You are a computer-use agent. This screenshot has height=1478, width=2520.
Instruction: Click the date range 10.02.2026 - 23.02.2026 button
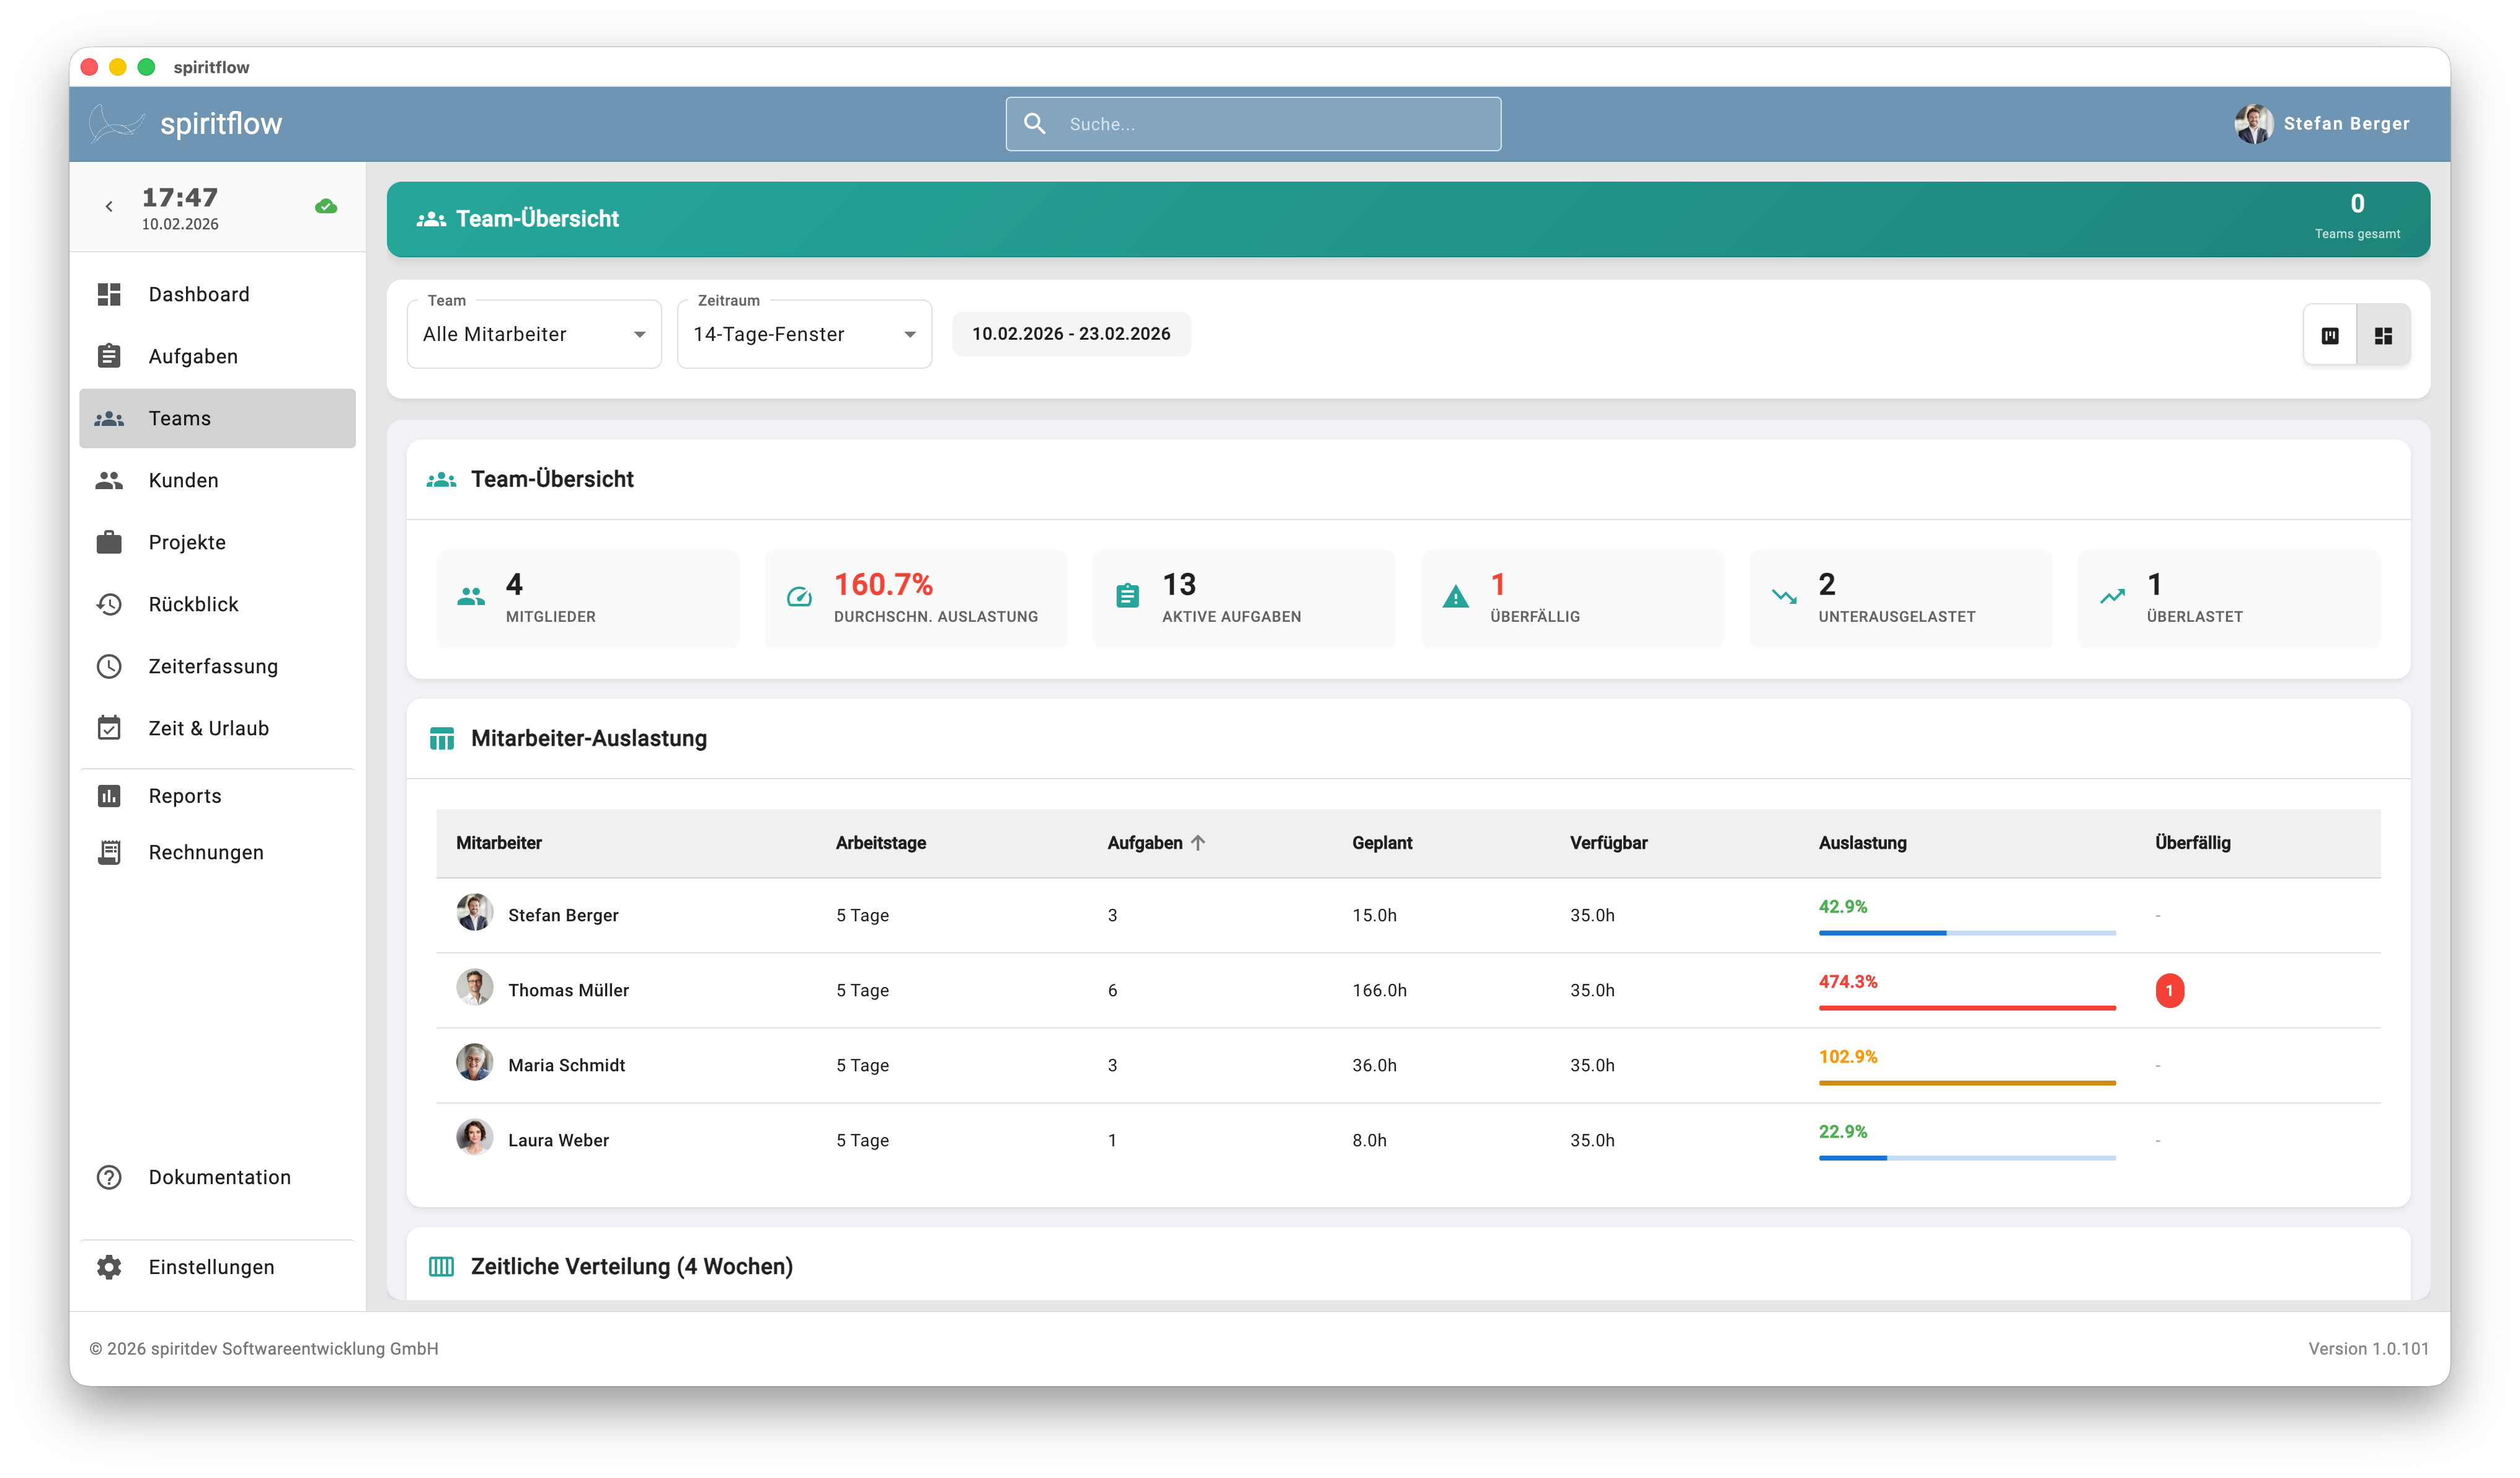1070,334
